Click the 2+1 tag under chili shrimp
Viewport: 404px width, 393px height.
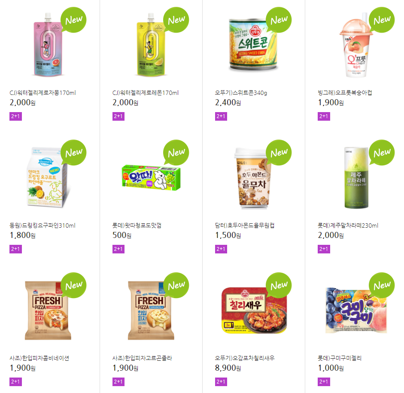[221, 382]
